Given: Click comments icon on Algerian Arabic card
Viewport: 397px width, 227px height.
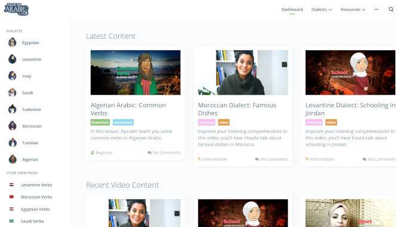Looking at the screenshot, I should tap(150, 153).
